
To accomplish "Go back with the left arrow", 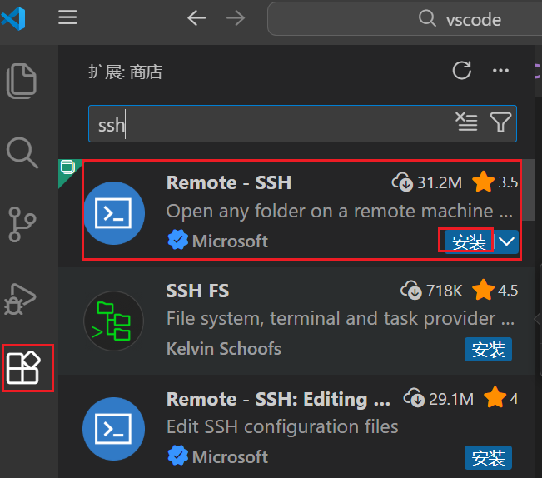I will click(x=196, y=18).
